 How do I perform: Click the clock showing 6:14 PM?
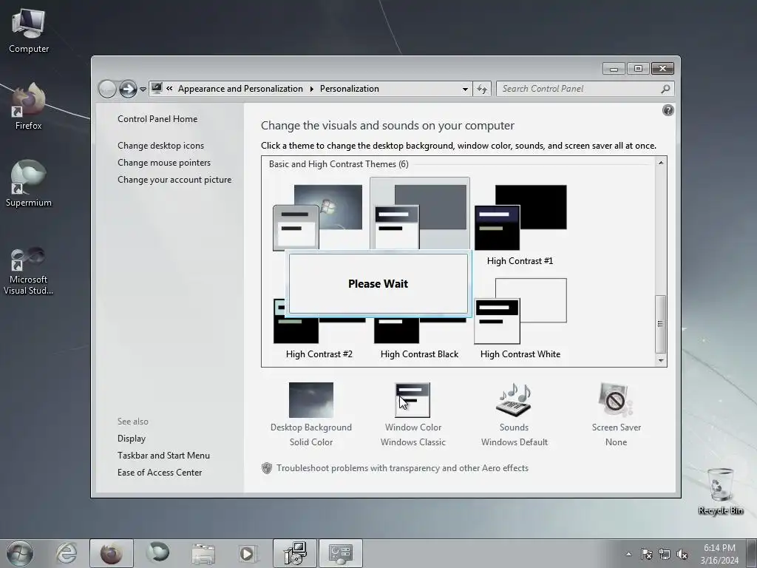[x=719, y=554]
